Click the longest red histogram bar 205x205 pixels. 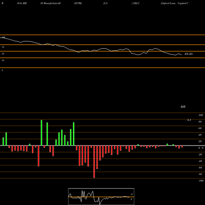[x=94, y=162]
